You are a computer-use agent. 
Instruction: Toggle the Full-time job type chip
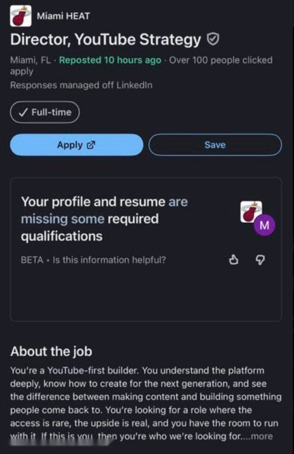click(45, 112)
